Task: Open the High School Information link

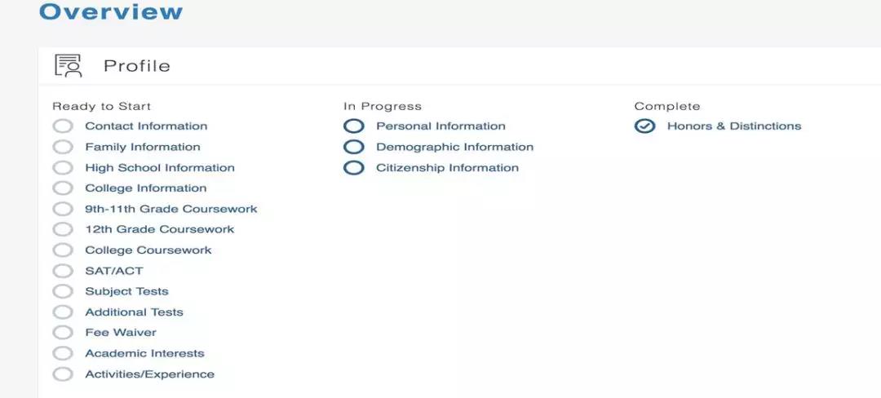Action: [x=160, y=168]
